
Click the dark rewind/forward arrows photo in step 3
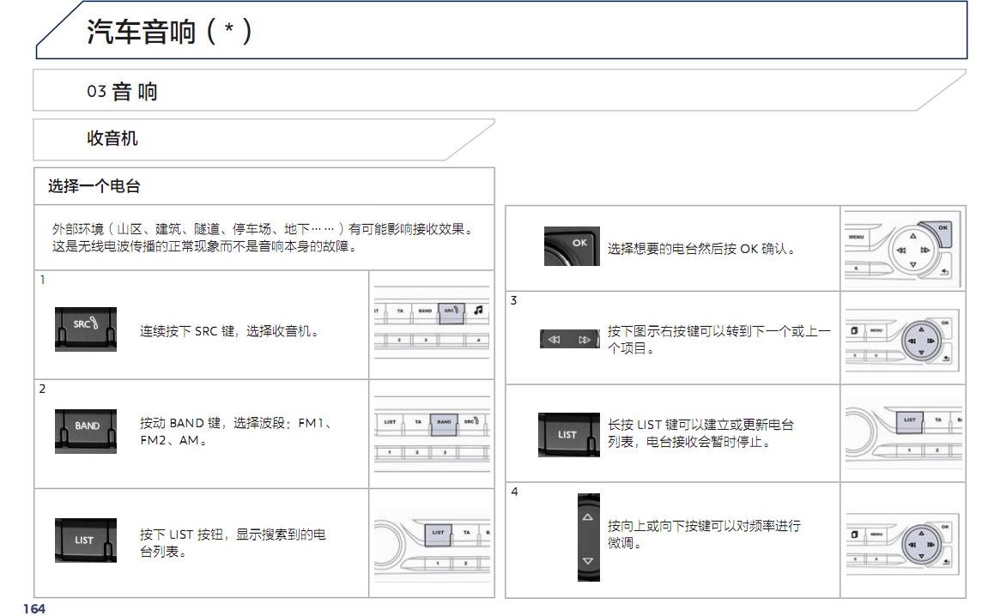point(569,340)
